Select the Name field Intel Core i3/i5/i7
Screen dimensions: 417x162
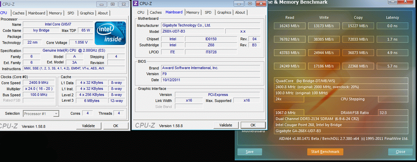pos(57,24)
